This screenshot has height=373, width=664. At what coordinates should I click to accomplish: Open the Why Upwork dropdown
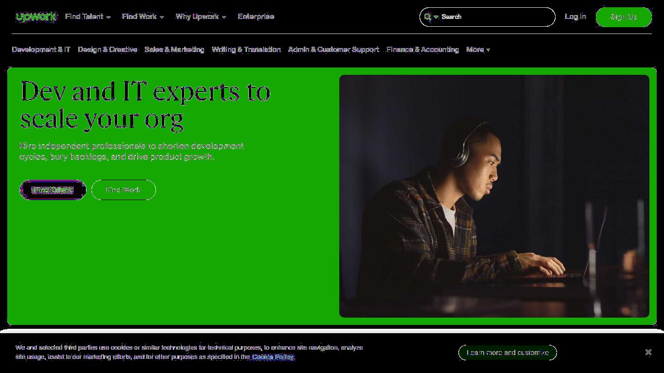coord(201,17)
